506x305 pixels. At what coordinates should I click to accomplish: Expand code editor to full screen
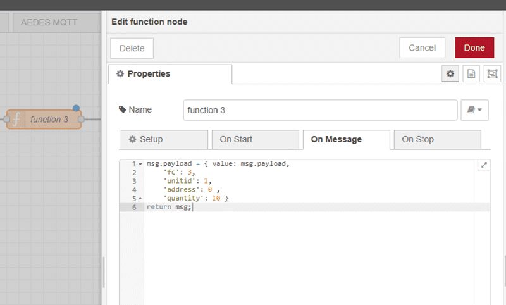(484, 165)
